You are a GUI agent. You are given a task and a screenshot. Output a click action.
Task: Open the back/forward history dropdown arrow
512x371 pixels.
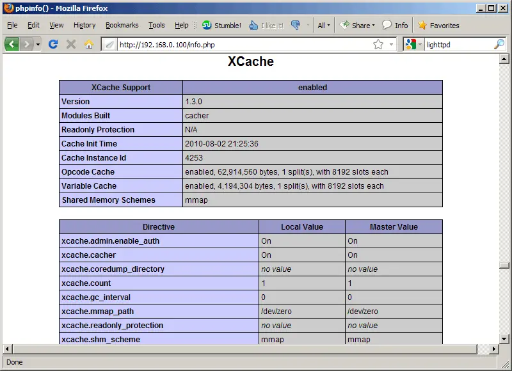38,44
